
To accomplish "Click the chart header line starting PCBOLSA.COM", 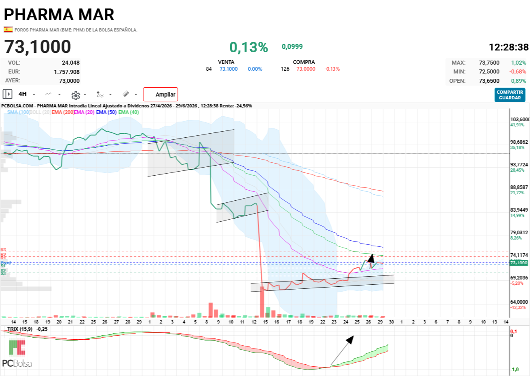I will [127, 106].
